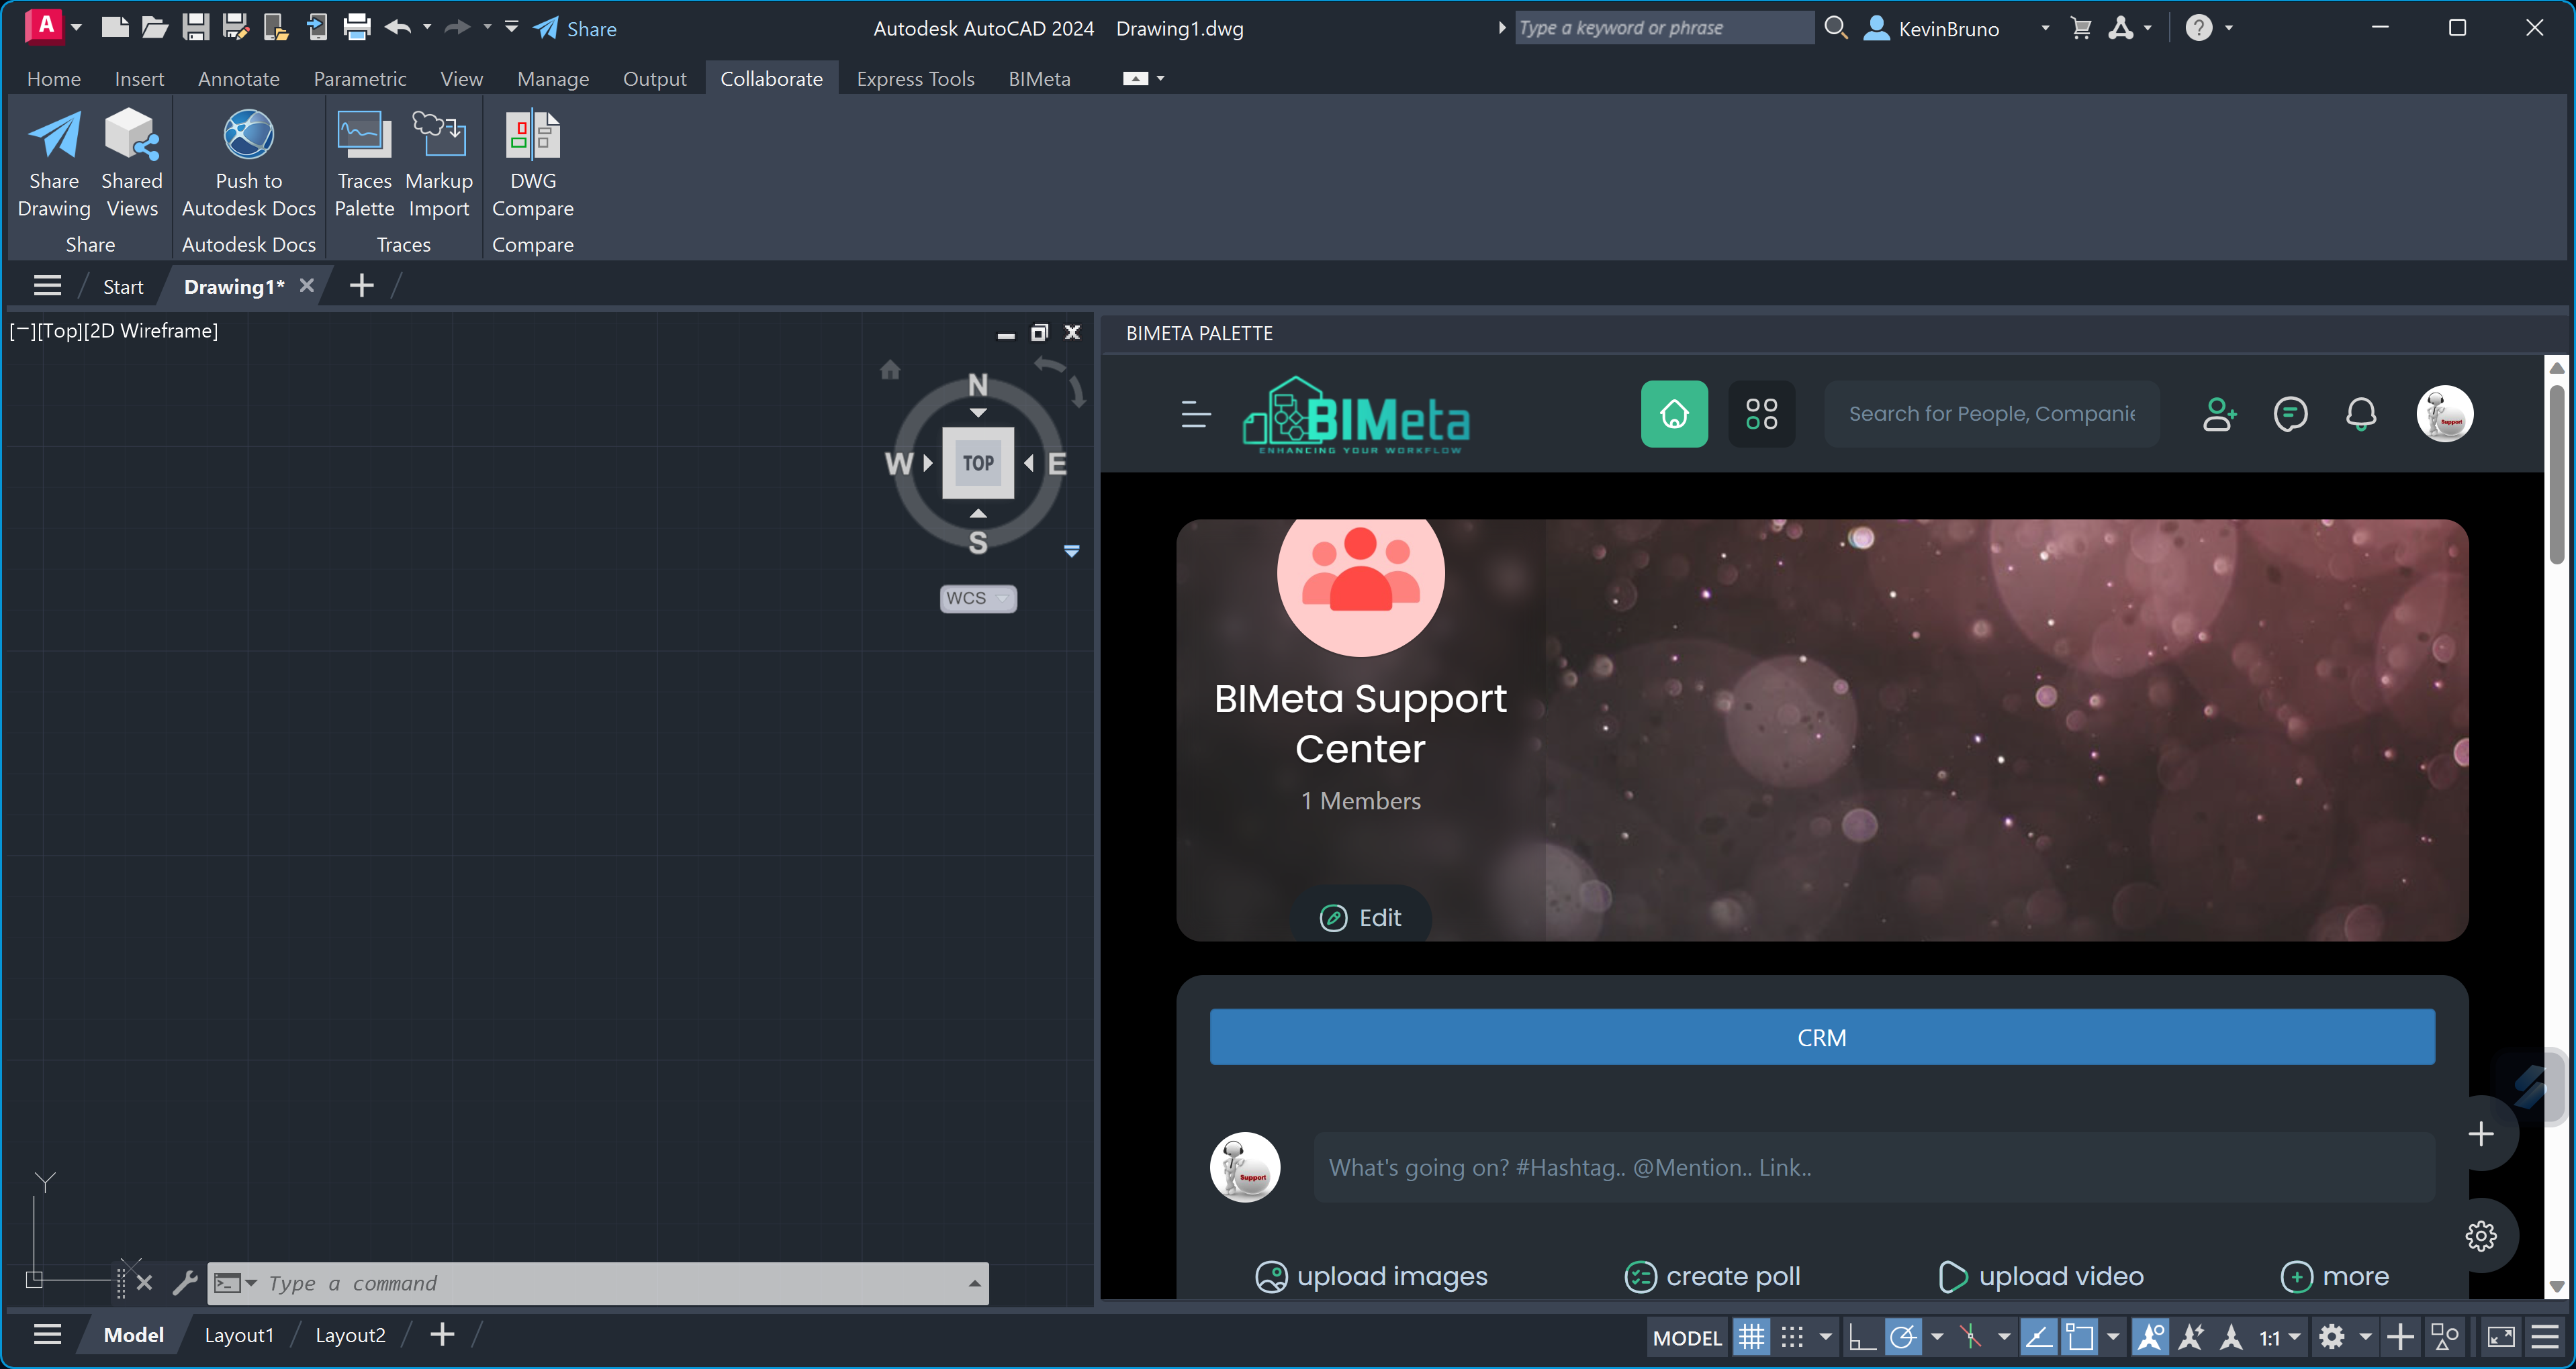Click the search magnifier in title bar

click(x=1835, y=28)
